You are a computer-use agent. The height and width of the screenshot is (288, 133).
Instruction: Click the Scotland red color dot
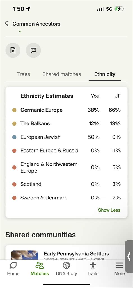(x=14, y=184)
